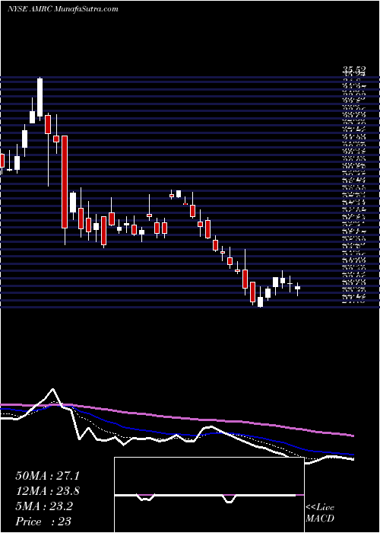Screen dimensions: 380x533
Task: Click the 35.52 top price axis label
Action: click(x=354, y=71)
